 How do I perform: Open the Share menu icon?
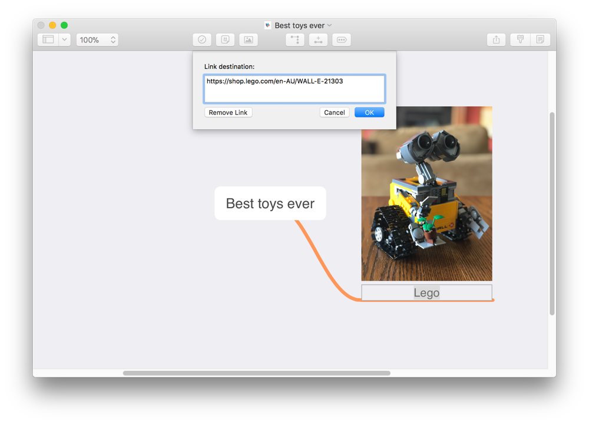(x=496, y=40)
